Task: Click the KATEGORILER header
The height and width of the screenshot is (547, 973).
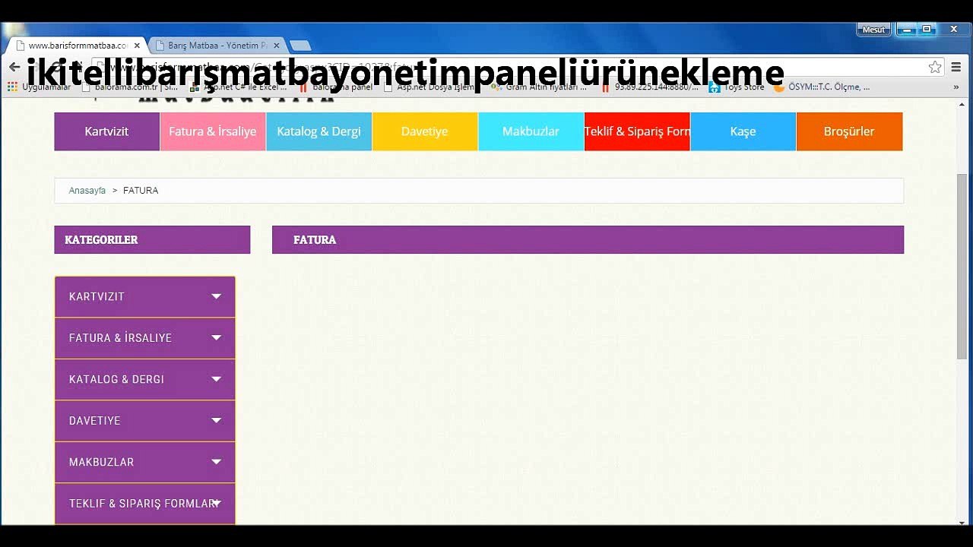Action: click(152, 240)
